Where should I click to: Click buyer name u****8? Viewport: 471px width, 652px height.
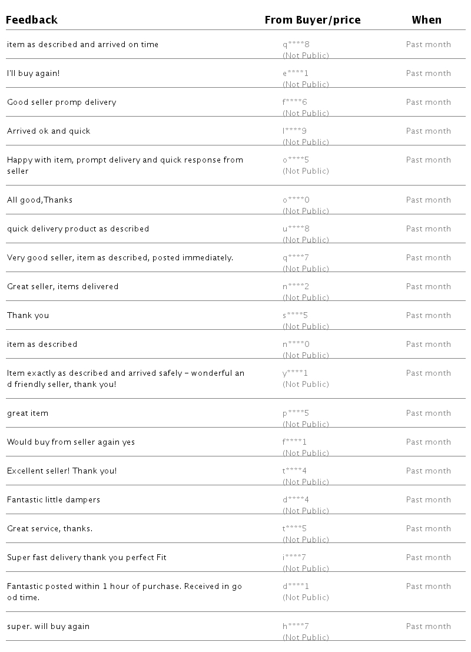coord(296,229)
